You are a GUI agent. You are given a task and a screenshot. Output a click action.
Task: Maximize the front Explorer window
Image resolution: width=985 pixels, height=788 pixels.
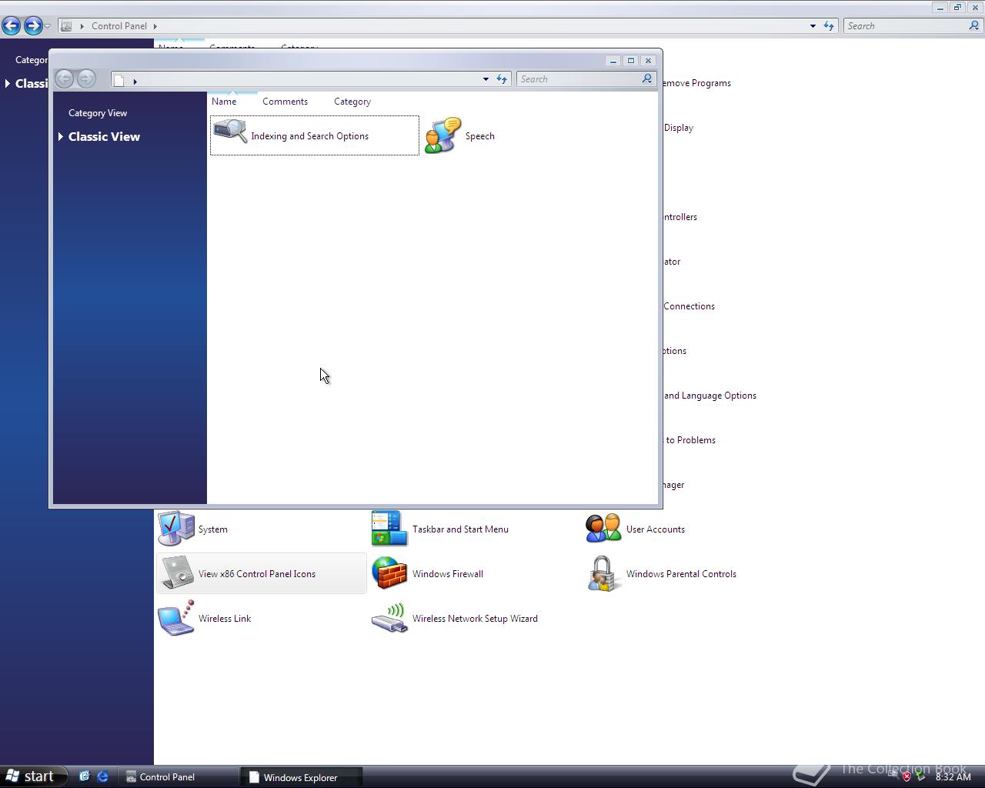pyautogui.click(x=631, y=60)
